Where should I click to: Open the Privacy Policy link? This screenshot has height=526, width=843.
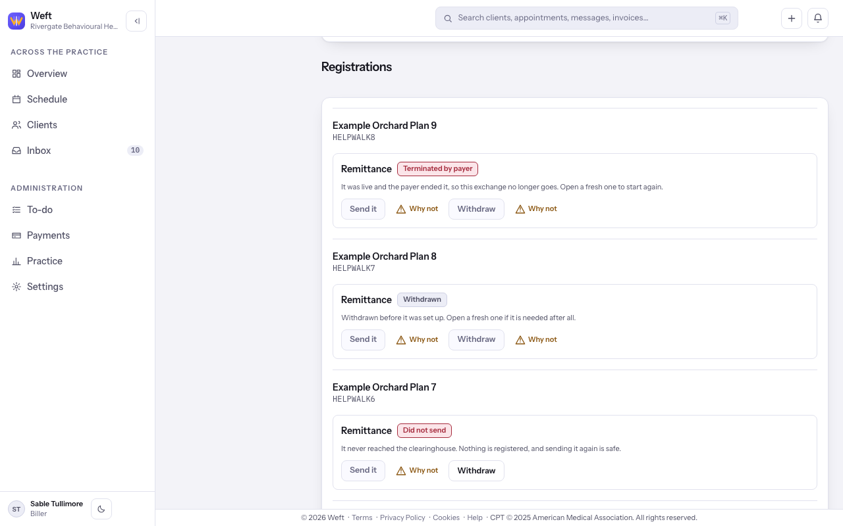click(402, 517)
